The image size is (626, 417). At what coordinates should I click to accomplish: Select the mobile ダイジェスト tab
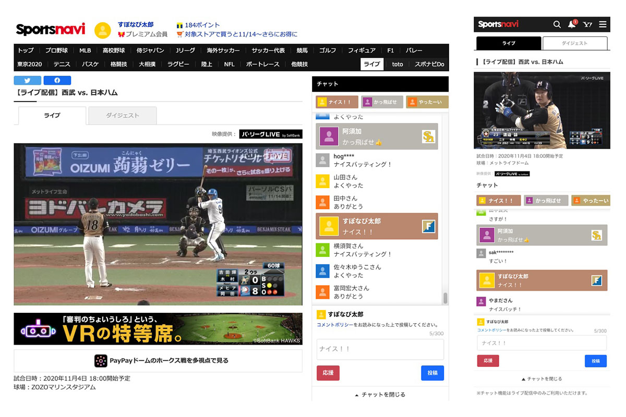click(574, 43)
